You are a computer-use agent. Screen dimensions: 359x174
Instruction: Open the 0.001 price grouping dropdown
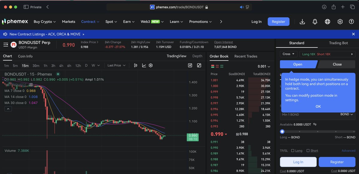(264, 67)
